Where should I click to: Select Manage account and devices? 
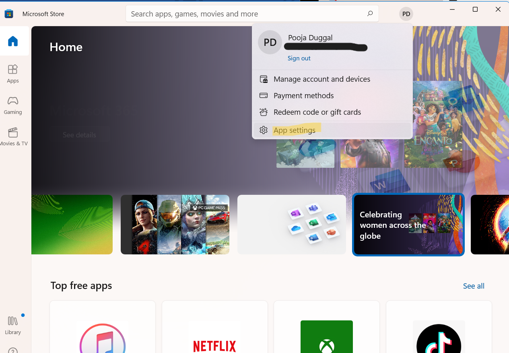321,79
